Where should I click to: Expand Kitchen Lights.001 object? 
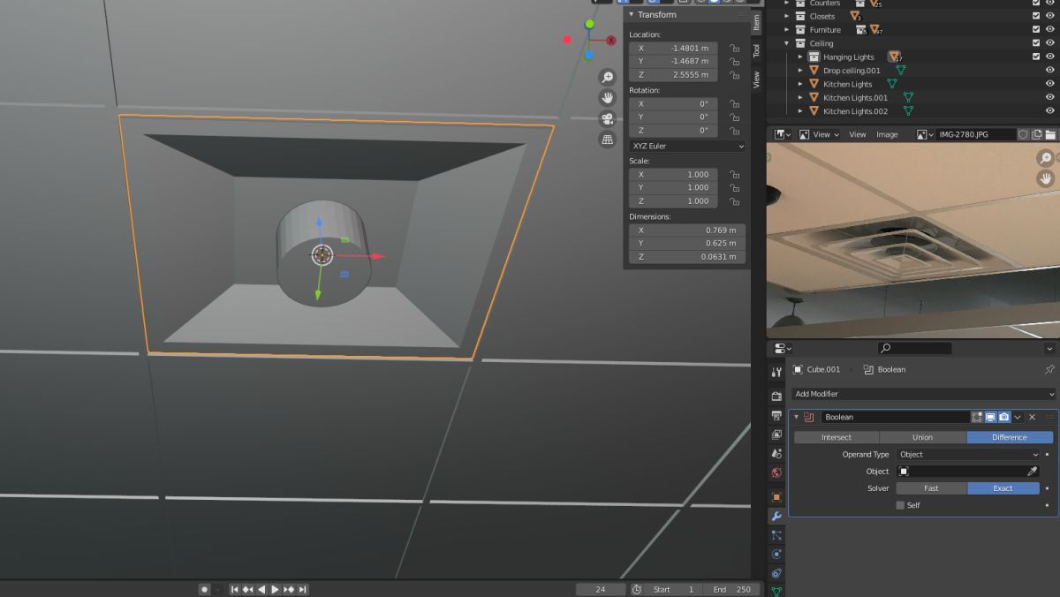tap(800, 98)
